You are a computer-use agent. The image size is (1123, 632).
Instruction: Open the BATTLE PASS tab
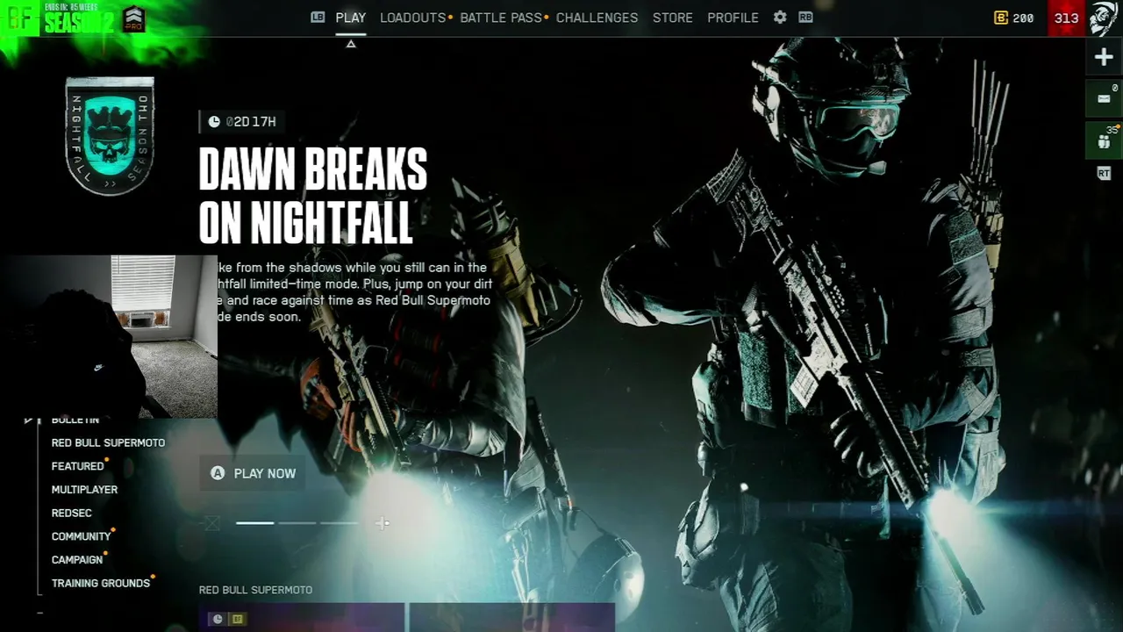click(x=501, y=18)
